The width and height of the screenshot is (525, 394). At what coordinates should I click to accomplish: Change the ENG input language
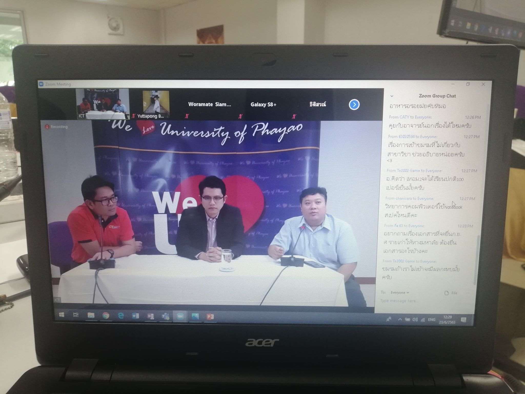[432, 319]
